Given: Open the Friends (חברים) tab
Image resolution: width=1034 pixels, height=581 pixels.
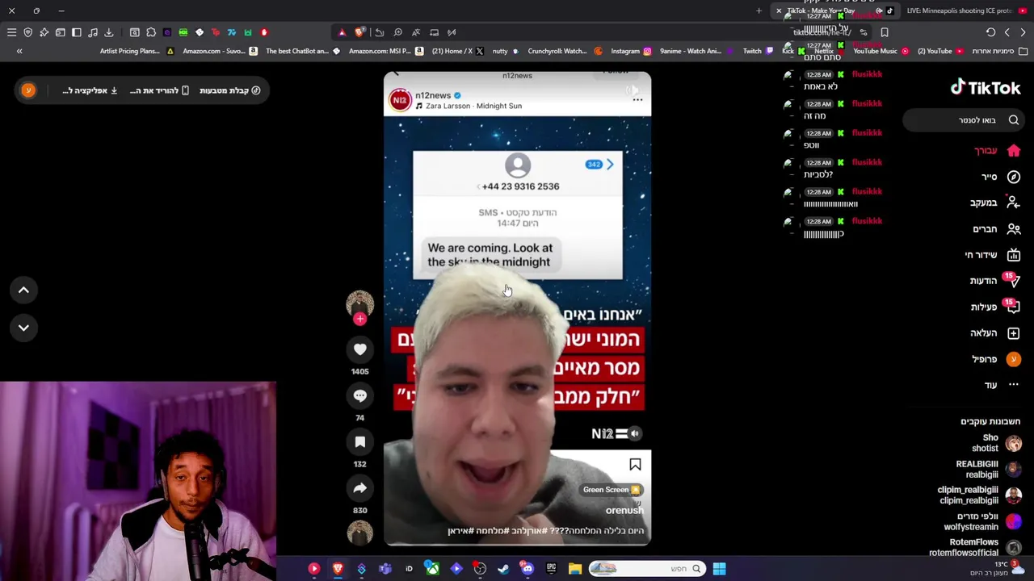Looking at the screenshot, I should pyautogui.click(x=997, y=229).
